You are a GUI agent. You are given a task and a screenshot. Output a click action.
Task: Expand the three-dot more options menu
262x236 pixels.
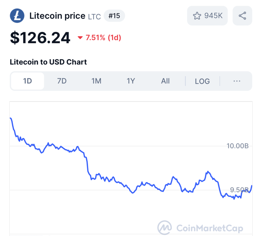coord(237,81)
